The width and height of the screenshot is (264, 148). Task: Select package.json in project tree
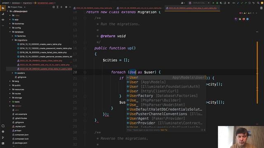pyautogui.click(x=21, y=143)
